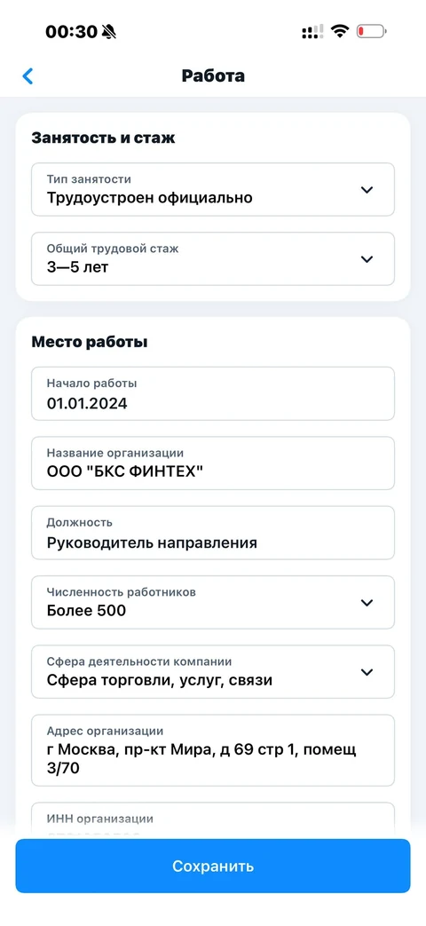The image size is (426, 926).
Task: Tap the silent mode bell icon
Action: coord(109,31)
